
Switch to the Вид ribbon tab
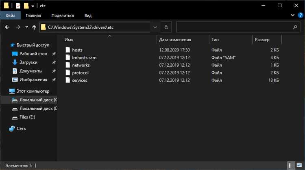click(x=88, y=15)
